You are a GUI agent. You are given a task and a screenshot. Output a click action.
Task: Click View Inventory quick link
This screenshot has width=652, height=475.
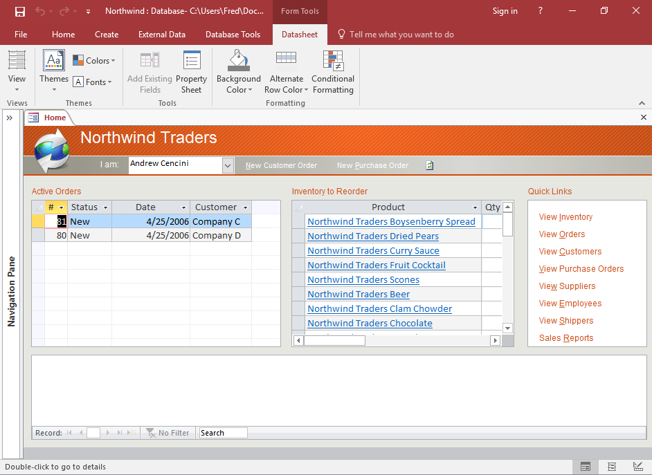(x=565, y=217)
